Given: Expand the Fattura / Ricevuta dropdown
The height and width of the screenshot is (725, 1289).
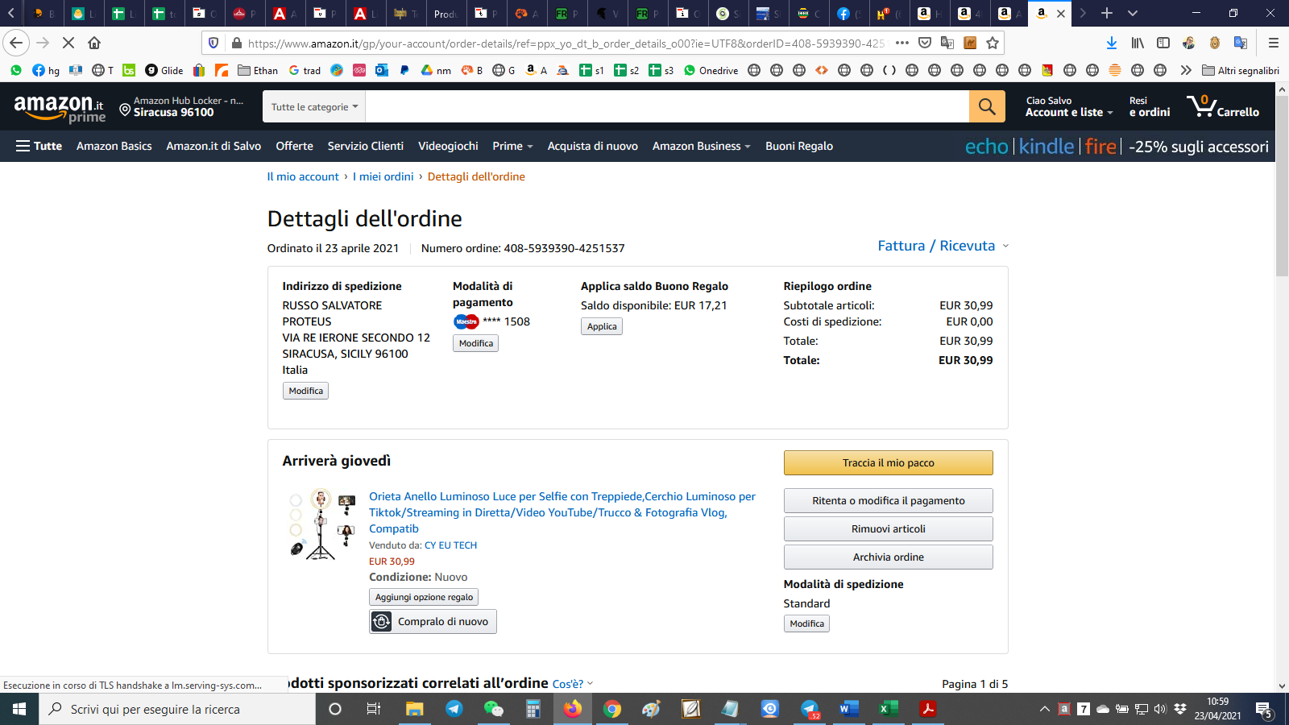Looking at the screenshot, I should [943, 246].
